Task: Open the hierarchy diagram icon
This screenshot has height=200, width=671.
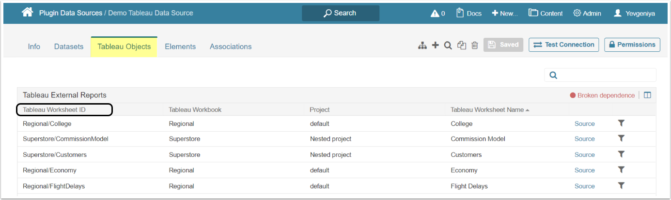Action: (x=422, y=45)
